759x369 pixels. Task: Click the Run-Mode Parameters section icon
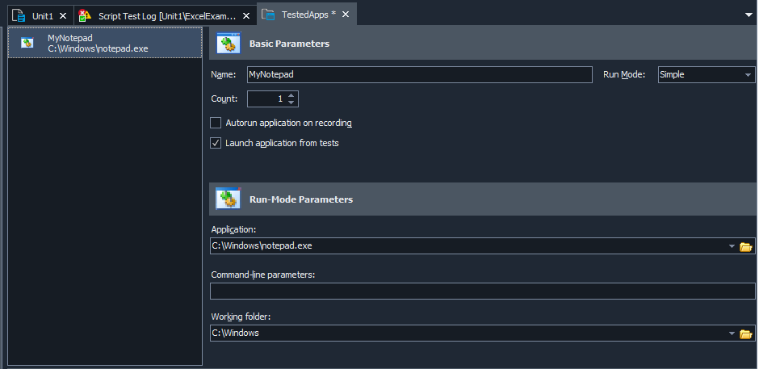[x=229, y=199]
